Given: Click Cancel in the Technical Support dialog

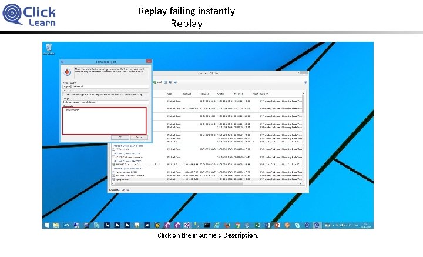Looking at the screenshot, I should pyautogui.click(x=139, y=138).
